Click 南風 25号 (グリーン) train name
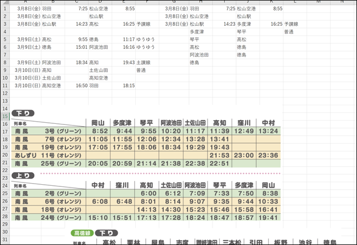Viewport: 357px width, 245px height. coord(48,164)
